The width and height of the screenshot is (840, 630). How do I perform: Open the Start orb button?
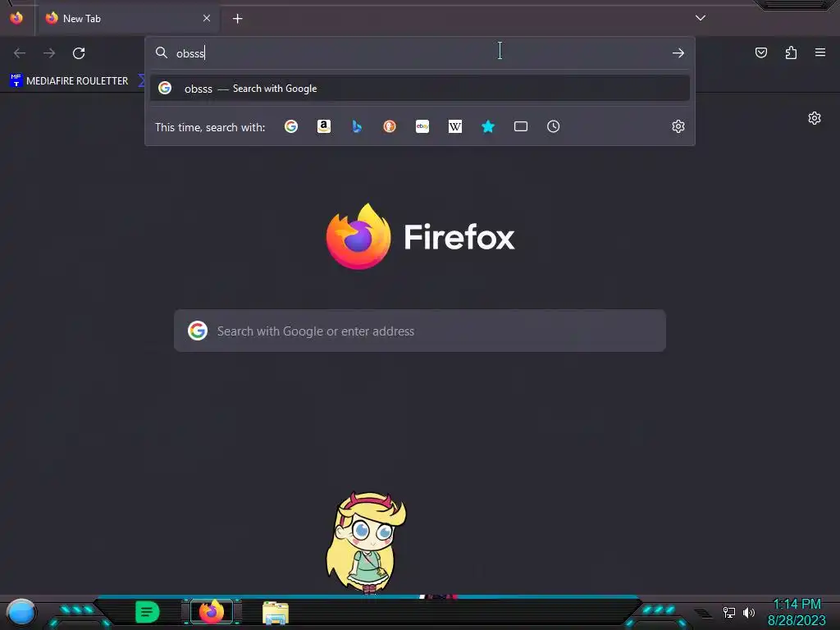click(21, 612)
